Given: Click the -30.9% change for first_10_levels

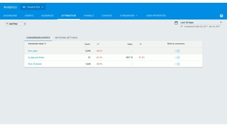Looking at the screenshot, I should click(99, 64).
